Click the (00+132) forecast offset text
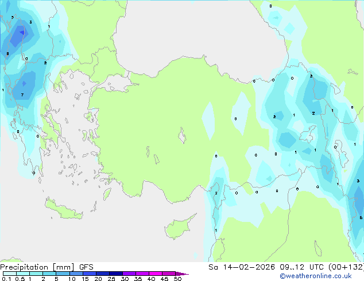364x281 pixels. (346, 267)
